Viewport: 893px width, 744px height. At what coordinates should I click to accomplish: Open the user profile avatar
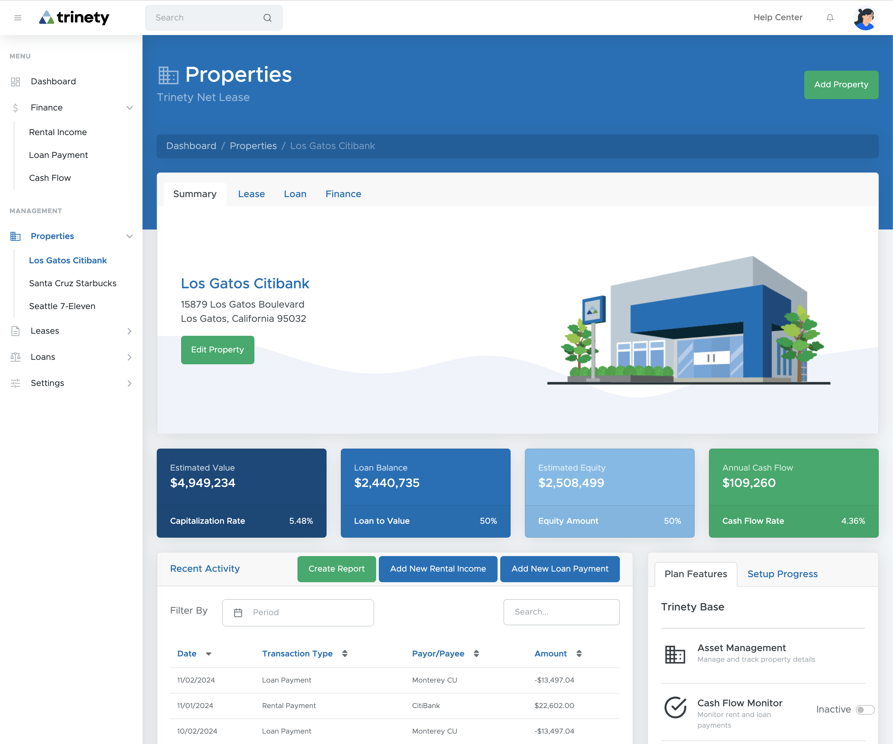(865, 18)
